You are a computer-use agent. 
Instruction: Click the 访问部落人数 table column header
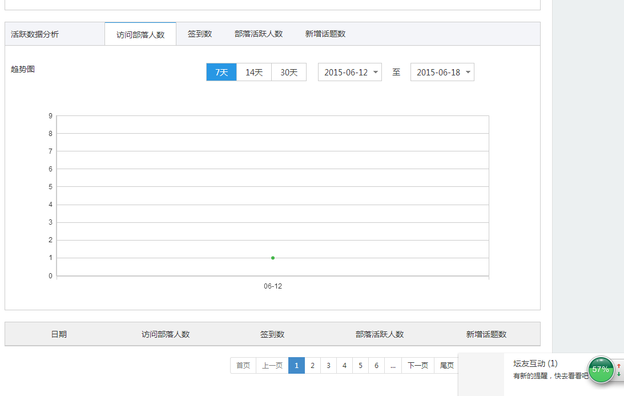click(166, 334)
